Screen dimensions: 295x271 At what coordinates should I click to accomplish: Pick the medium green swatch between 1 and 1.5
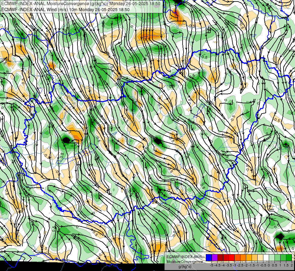283,258
